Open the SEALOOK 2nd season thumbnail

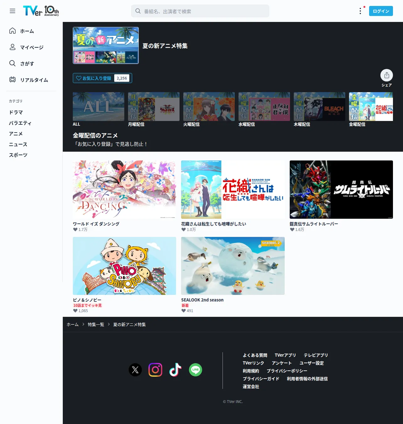[x=233, y=266]
